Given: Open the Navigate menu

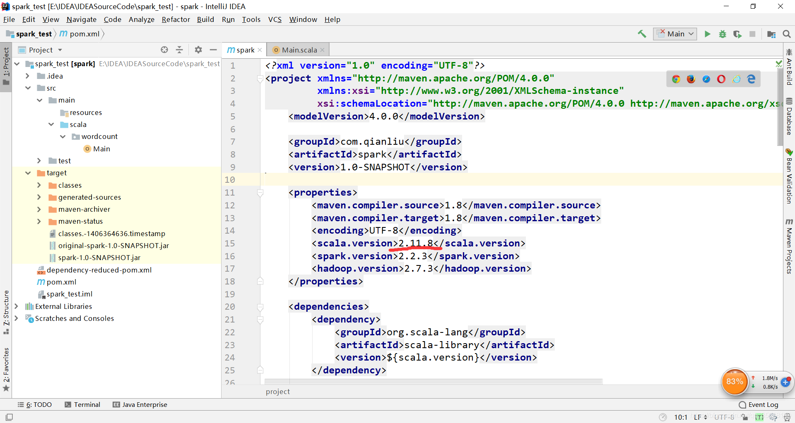Looking at the screenshot, I should coord(82,19).
